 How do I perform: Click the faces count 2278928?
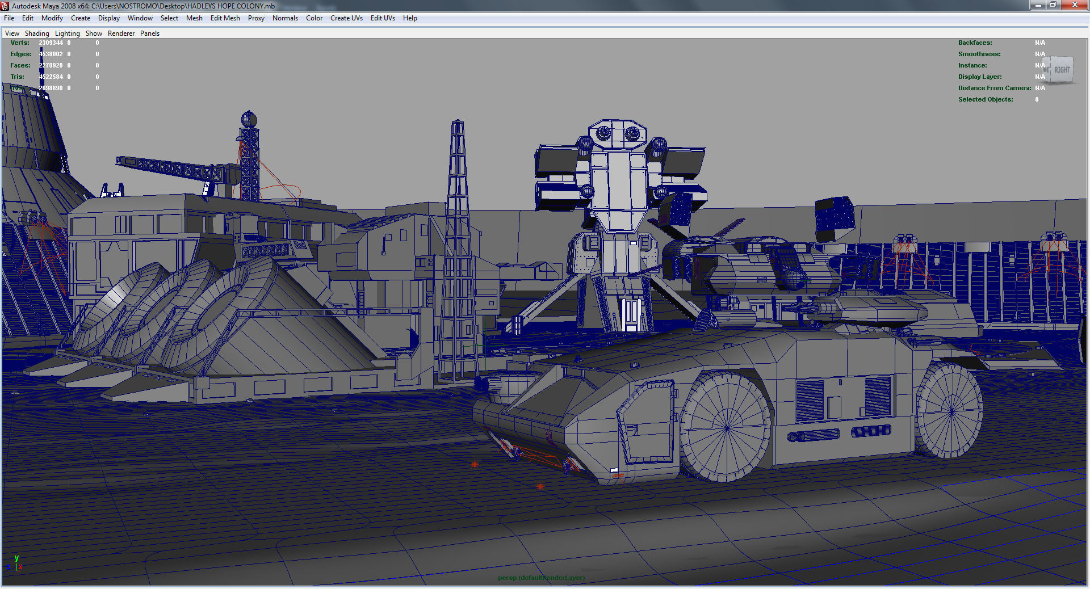tap(51, 65)
